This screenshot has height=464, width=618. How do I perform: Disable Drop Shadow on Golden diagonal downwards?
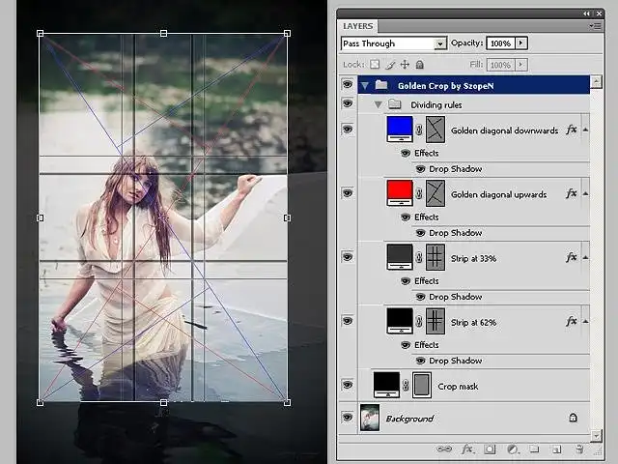pyautogui.click(x=421, y=169)
